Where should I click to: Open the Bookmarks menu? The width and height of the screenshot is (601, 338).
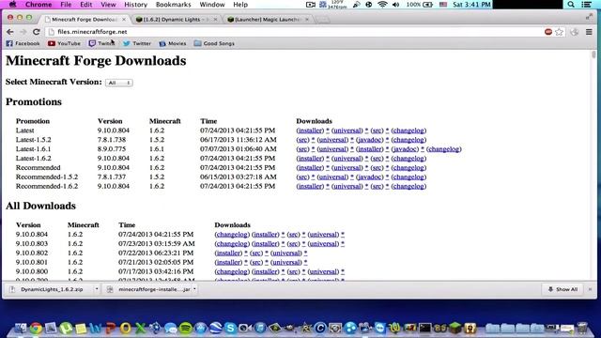click(x=173, y=4)
